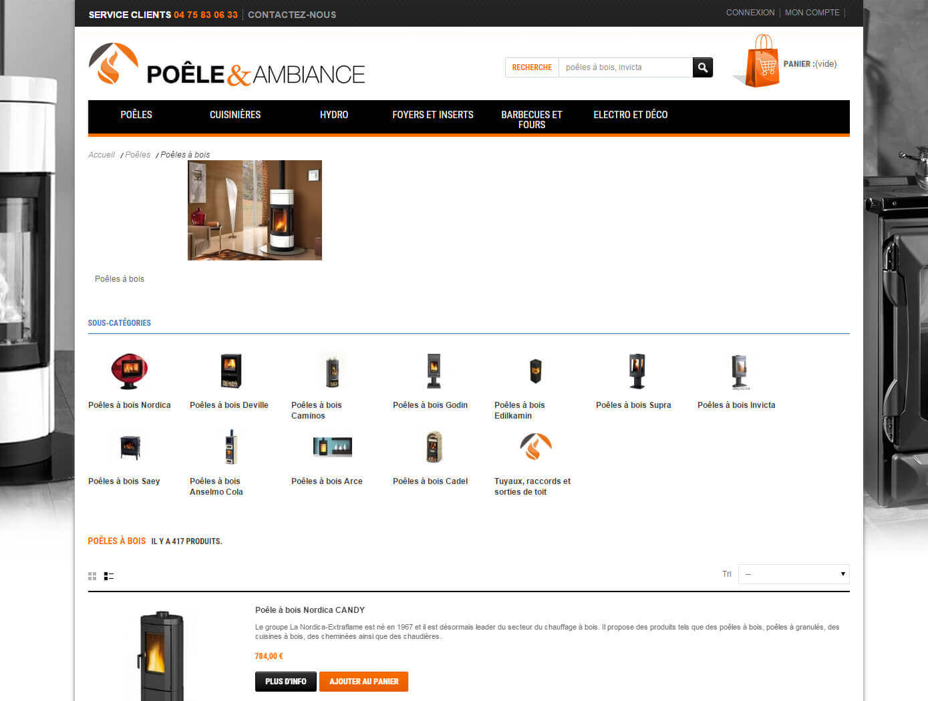The height and width of the screenshot is (701, 928).
Task: Click the Poêle & Ambiance flame logo
Action: coord(114,64)
